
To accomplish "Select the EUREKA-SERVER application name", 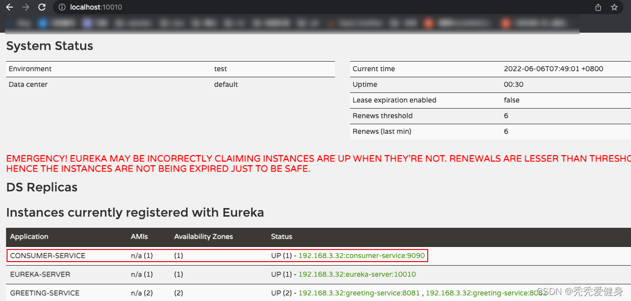I will 40,274.
